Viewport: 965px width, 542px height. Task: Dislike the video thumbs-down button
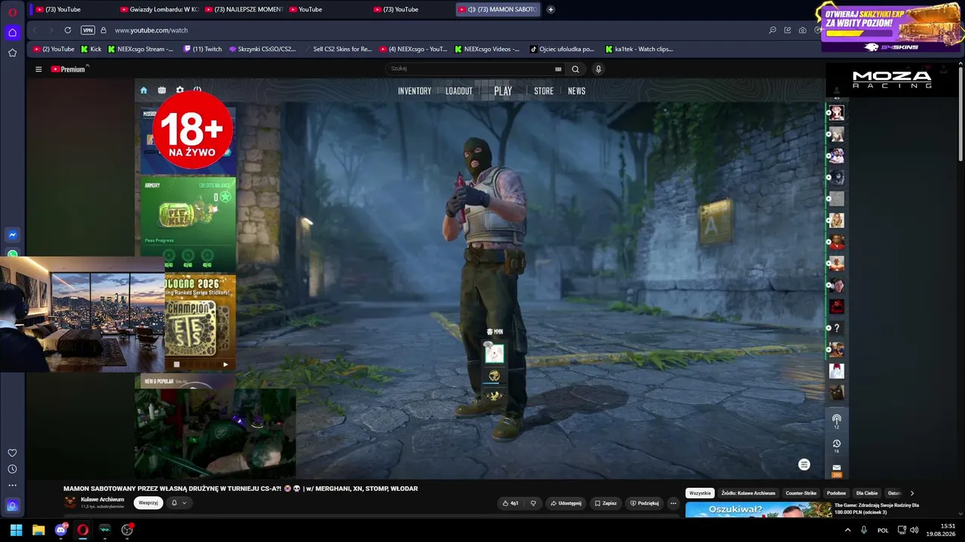(x=533, y=503)
